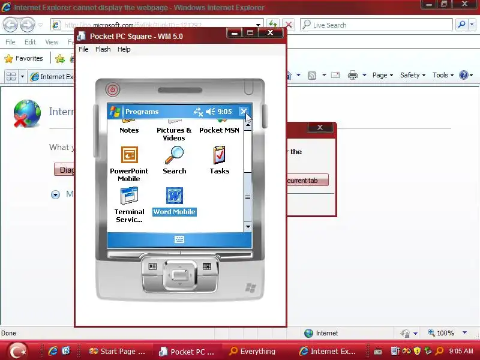Image resolution: width=480 pixels, height=360 pixels.
Task: Switch to the Pocket PC taskbar button
Action: (x=187, y=352)
